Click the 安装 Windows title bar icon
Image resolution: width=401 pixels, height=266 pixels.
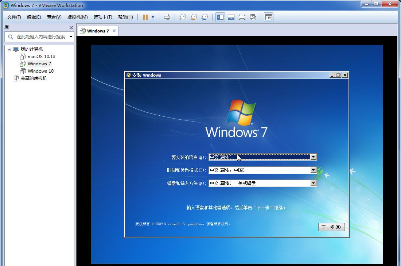128,75
